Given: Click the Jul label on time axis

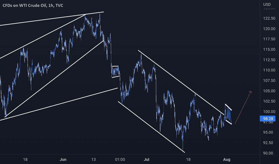Looking at the screenshot, I should pos(146,160).
